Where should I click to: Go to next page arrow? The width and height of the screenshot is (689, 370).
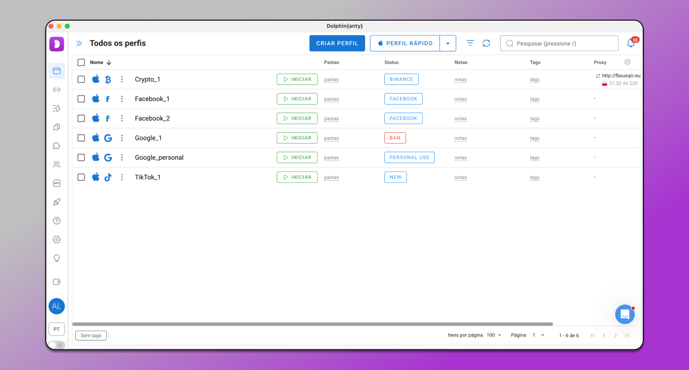(x=615, y=335)
